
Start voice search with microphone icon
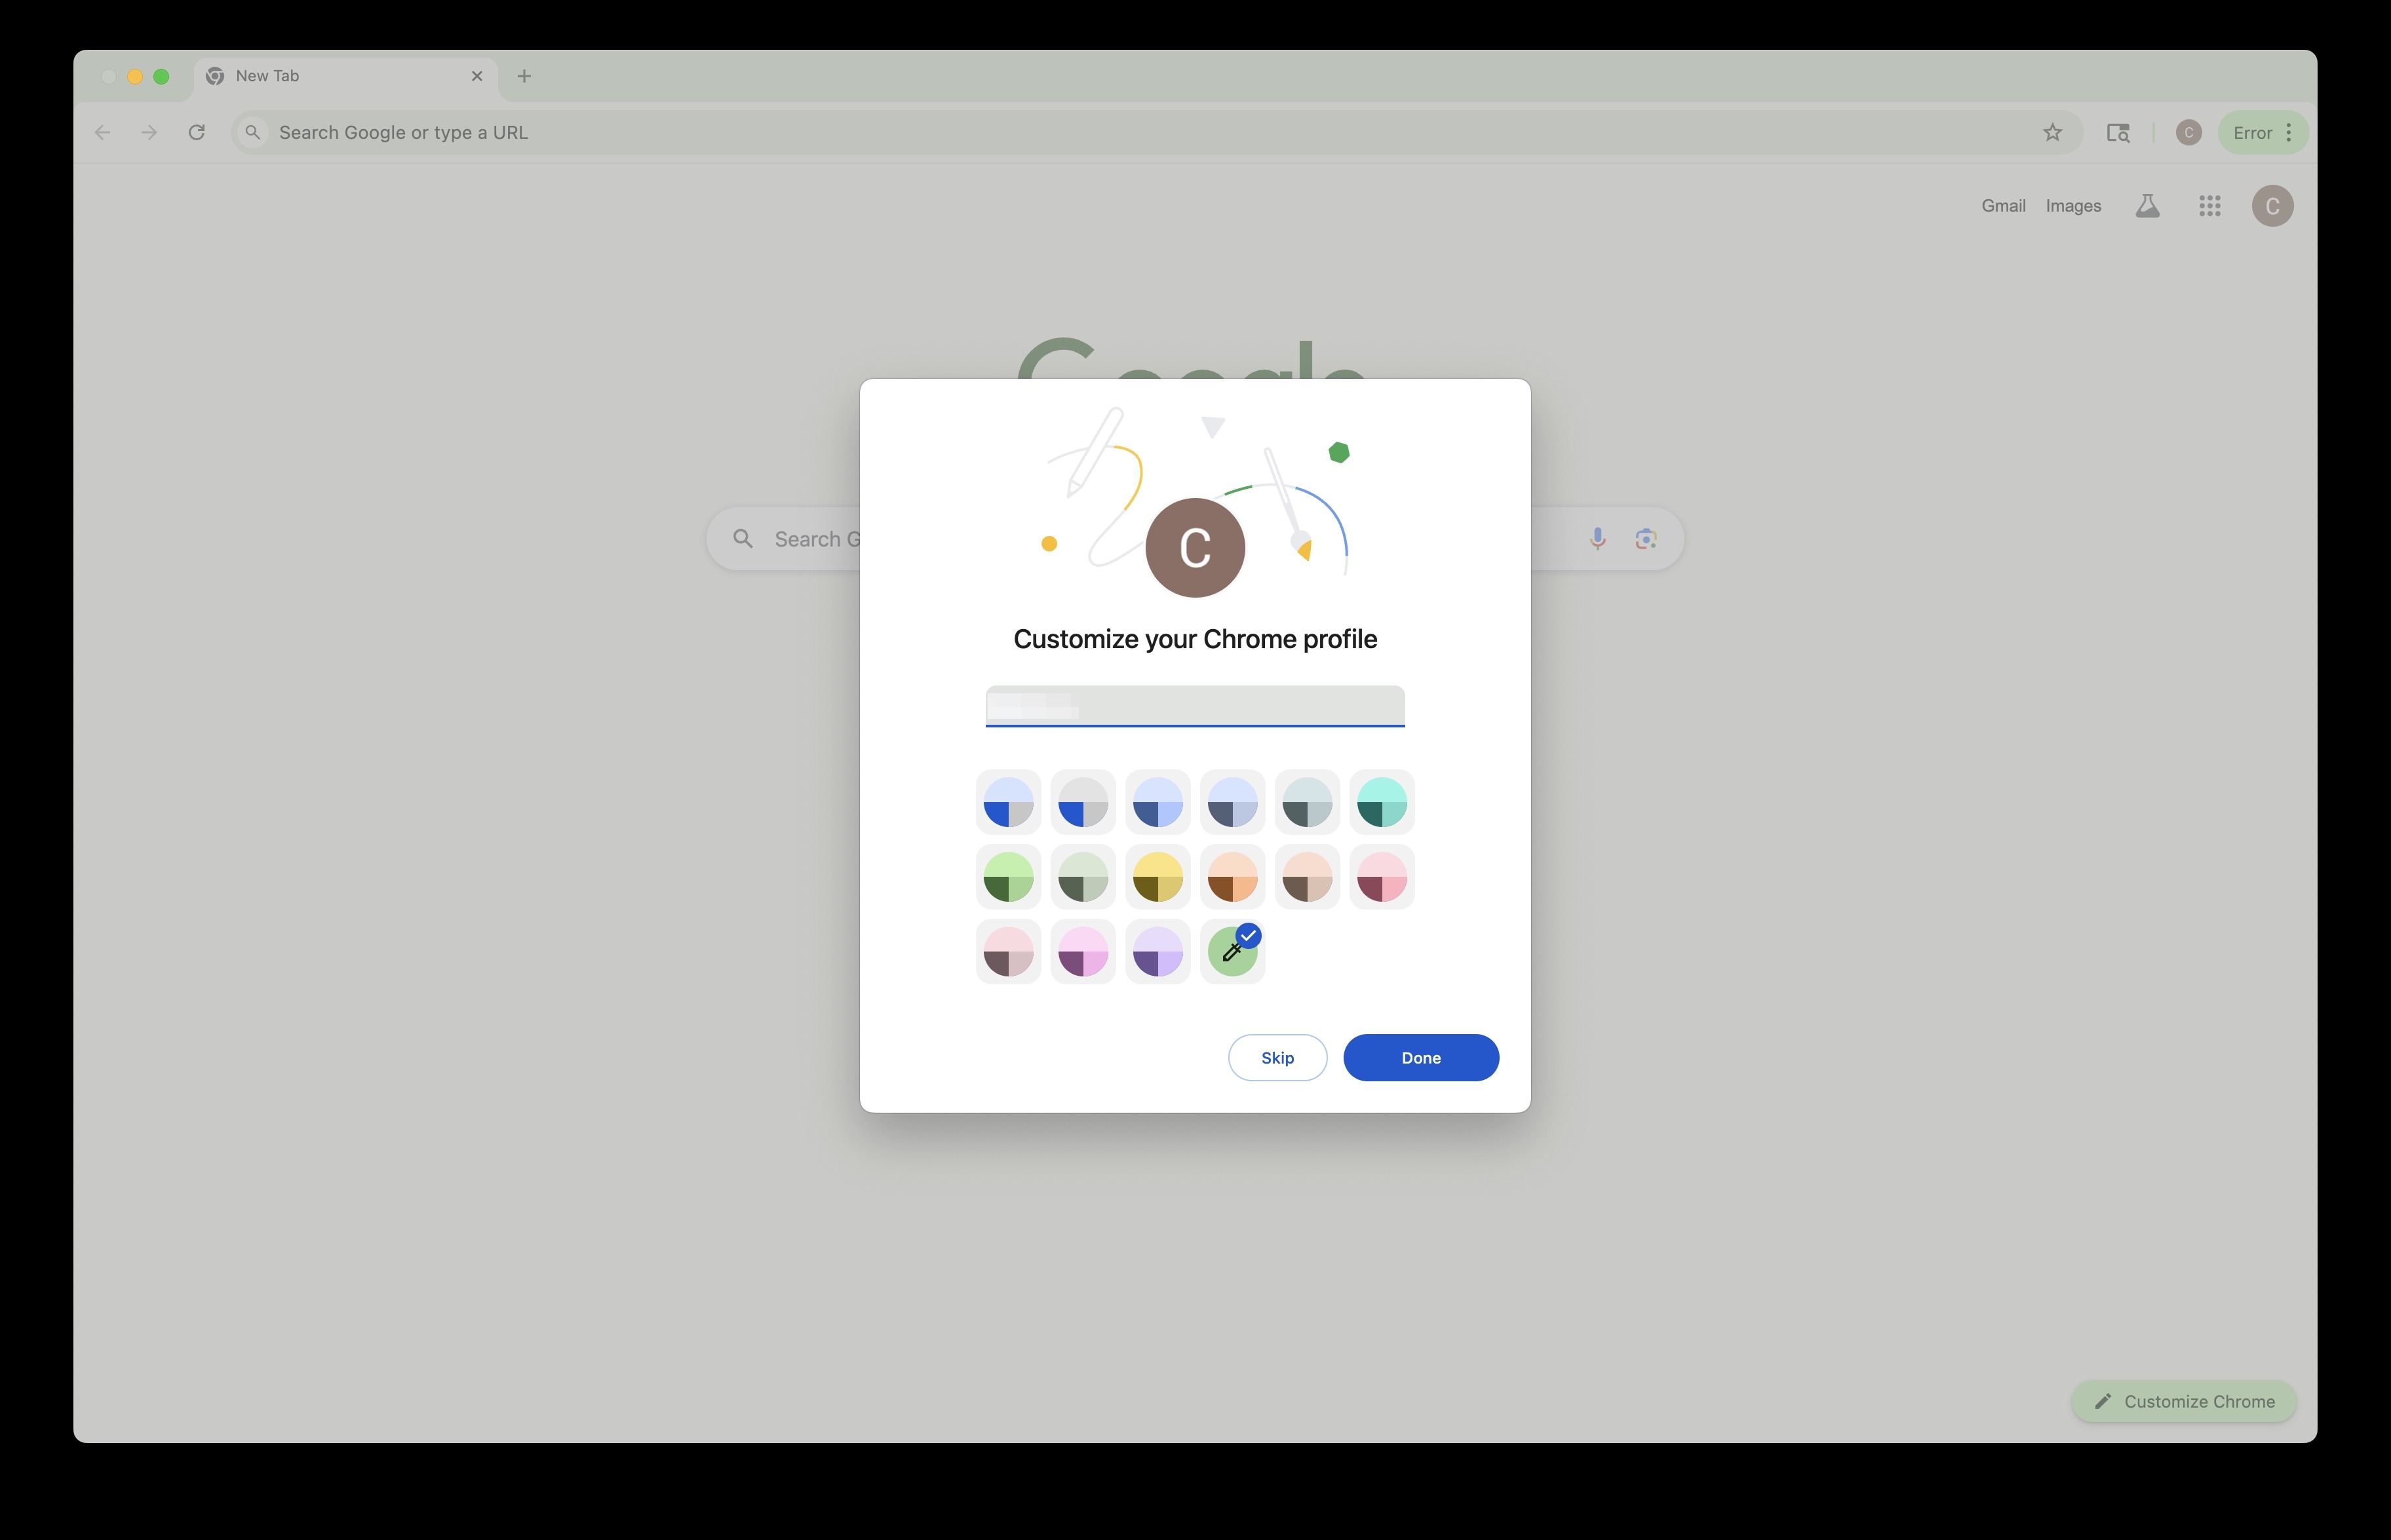click(x=1598, y=539)
